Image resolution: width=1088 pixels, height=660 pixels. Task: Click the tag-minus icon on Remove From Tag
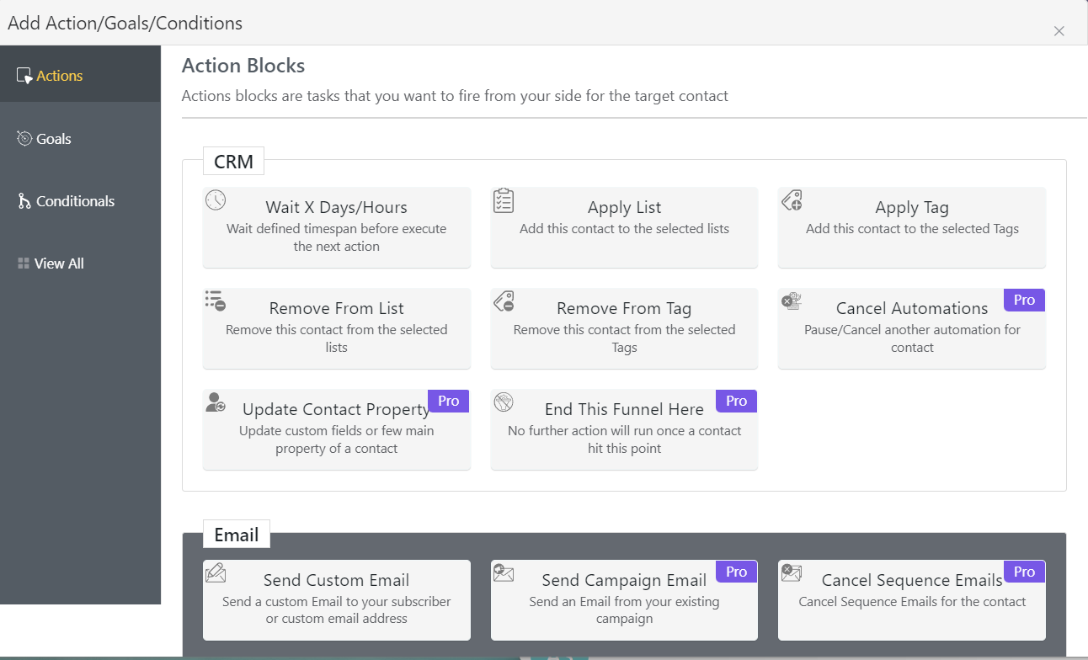(x=504, y=301)
